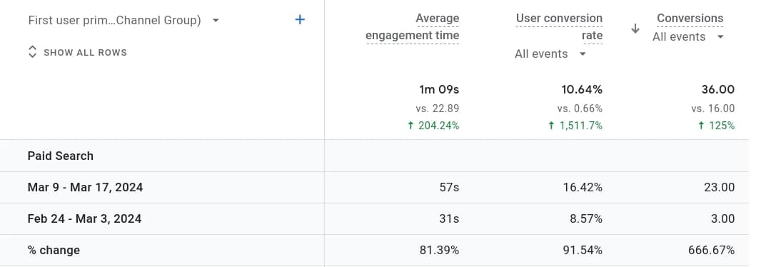Click the 1m 09s average engagement total
The height and width of the screenshot is (267, 761).
coord(439,89)
